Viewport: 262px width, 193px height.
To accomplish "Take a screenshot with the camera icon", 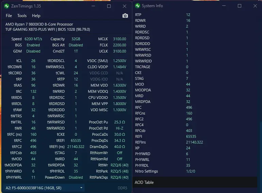I will pos(125,16).
